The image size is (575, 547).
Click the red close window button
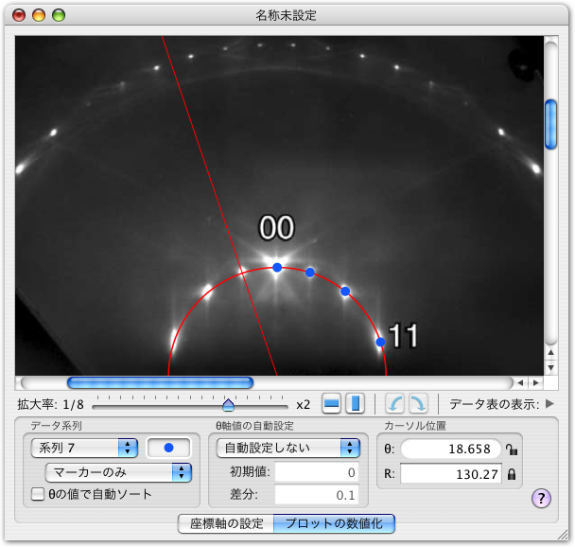coord(19,15)
